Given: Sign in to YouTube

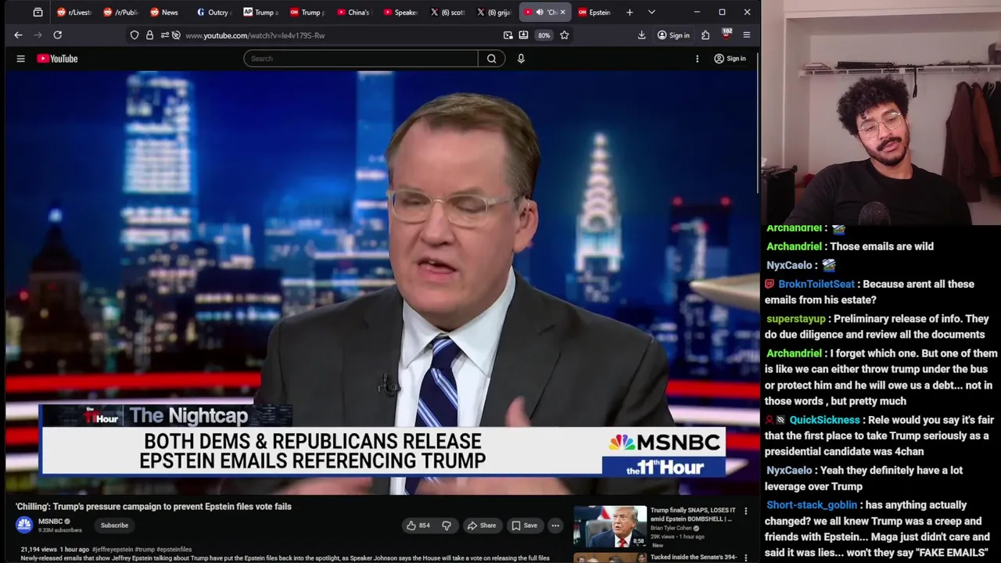Looking at the screenshot, I should (730, 59).
